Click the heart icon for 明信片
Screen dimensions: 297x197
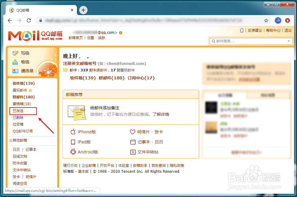point(133,132)
